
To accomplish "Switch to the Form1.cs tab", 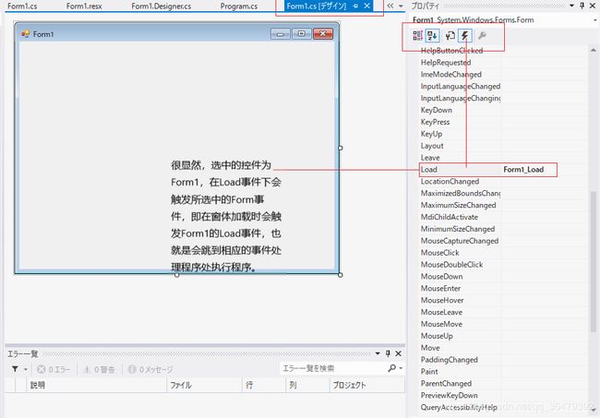I will (x=22, y=6).
